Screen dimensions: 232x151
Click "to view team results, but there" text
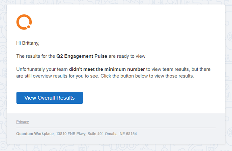178,69
